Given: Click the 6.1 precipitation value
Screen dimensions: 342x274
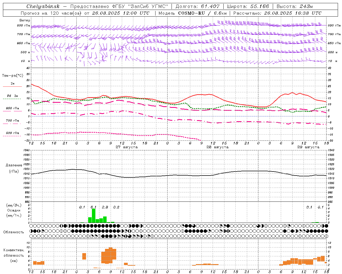Looking at the screenshot, I should point(93,207).
